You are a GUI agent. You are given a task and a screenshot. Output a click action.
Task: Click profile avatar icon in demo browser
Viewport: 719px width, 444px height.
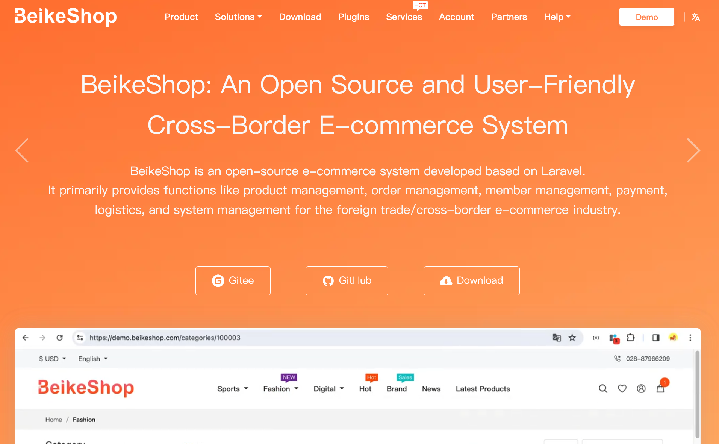coord(673,337)
